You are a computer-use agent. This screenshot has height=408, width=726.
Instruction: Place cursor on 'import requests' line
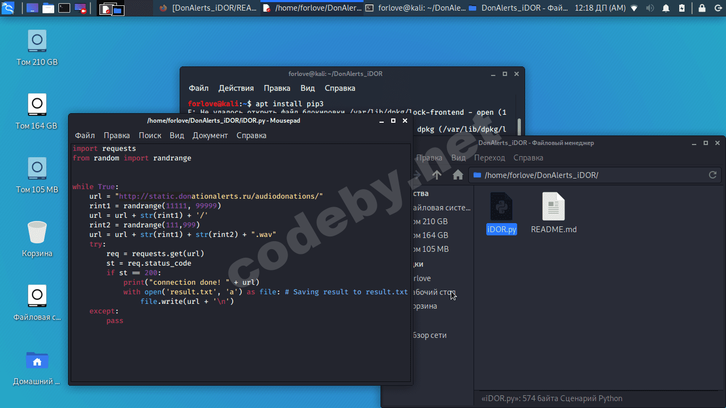(x=104, y=149)
